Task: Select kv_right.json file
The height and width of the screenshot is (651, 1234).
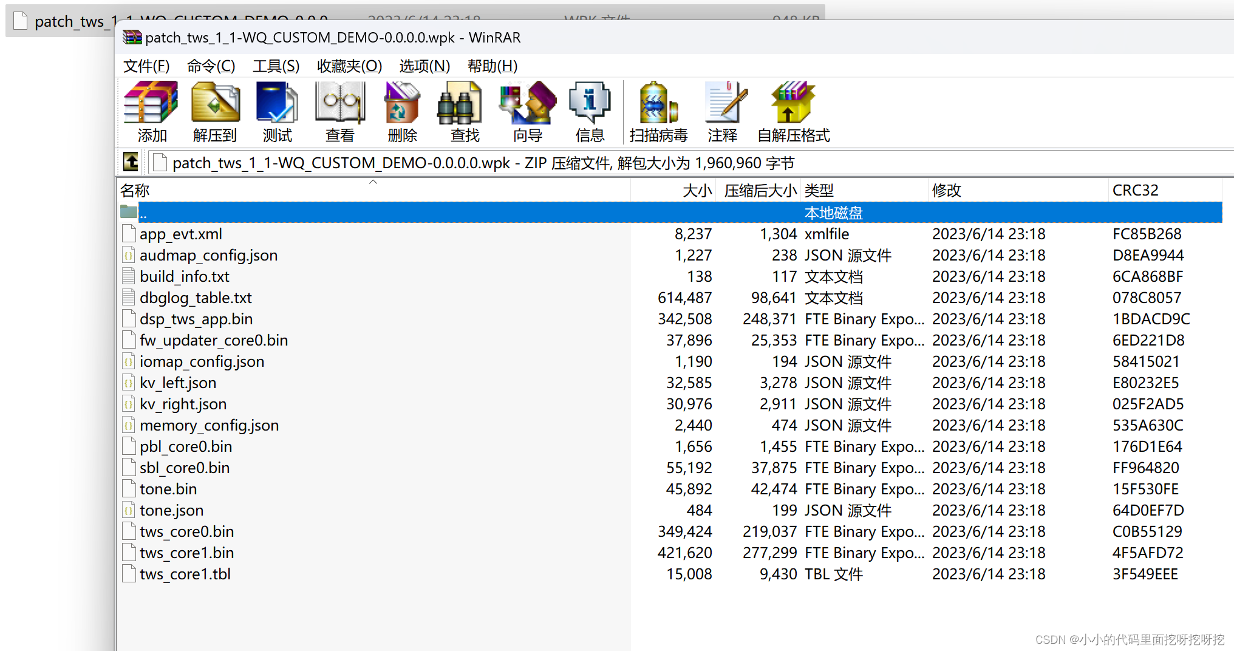Action: click(183, 404)
